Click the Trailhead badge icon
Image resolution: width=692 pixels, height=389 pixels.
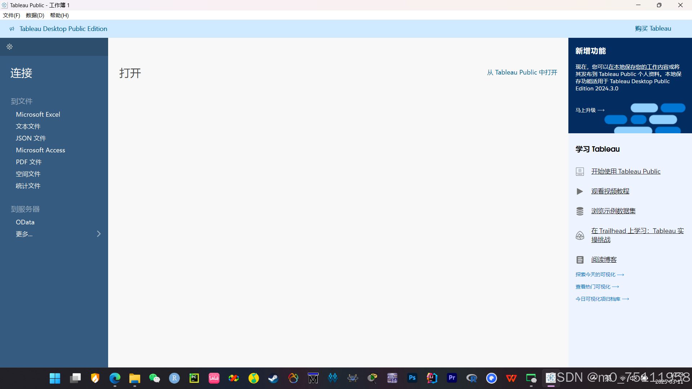click(580, 235)
